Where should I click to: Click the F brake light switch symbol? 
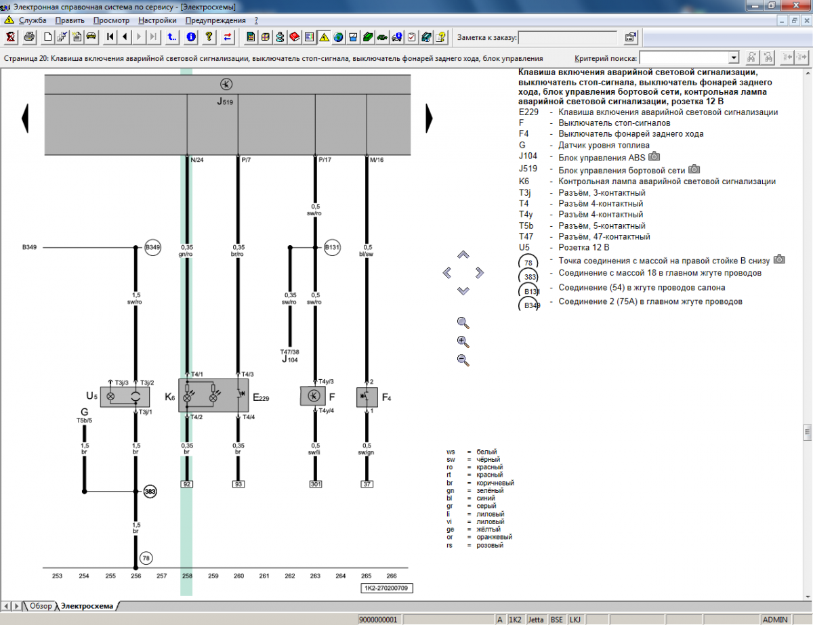314,396
